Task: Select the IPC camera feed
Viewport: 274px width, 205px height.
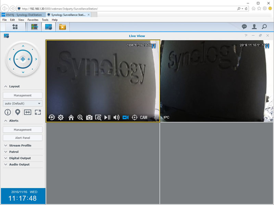Action: [216, 81]
